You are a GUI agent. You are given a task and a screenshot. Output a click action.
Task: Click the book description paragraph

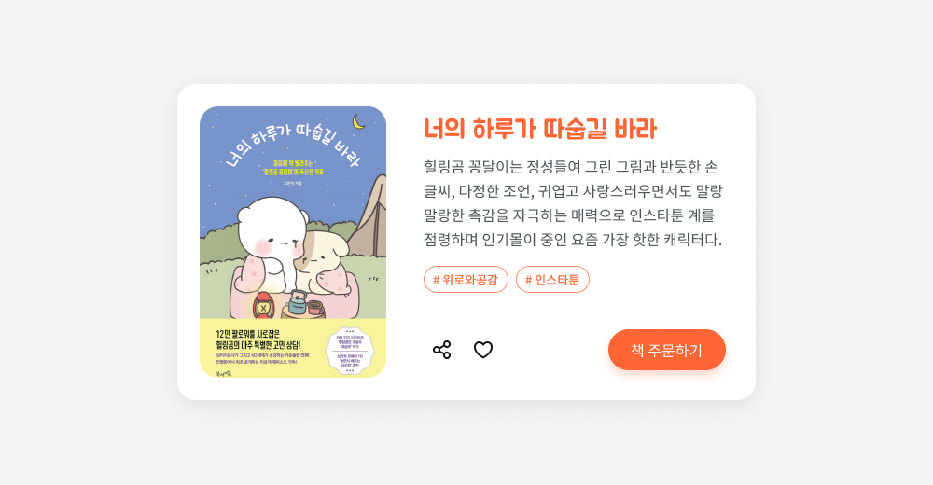(x=573, y=203)
